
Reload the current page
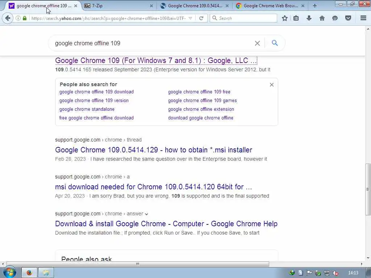[201, 18]
